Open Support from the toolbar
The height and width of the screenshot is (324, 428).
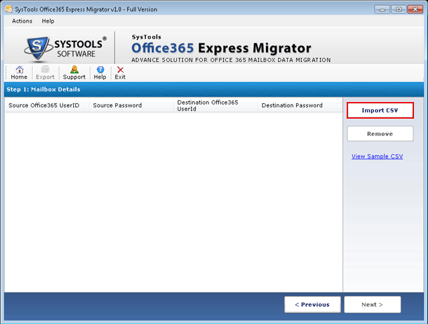point(74,73)
